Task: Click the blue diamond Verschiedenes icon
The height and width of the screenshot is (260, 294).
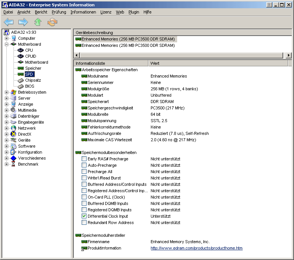Action: [x=13, y=158]
